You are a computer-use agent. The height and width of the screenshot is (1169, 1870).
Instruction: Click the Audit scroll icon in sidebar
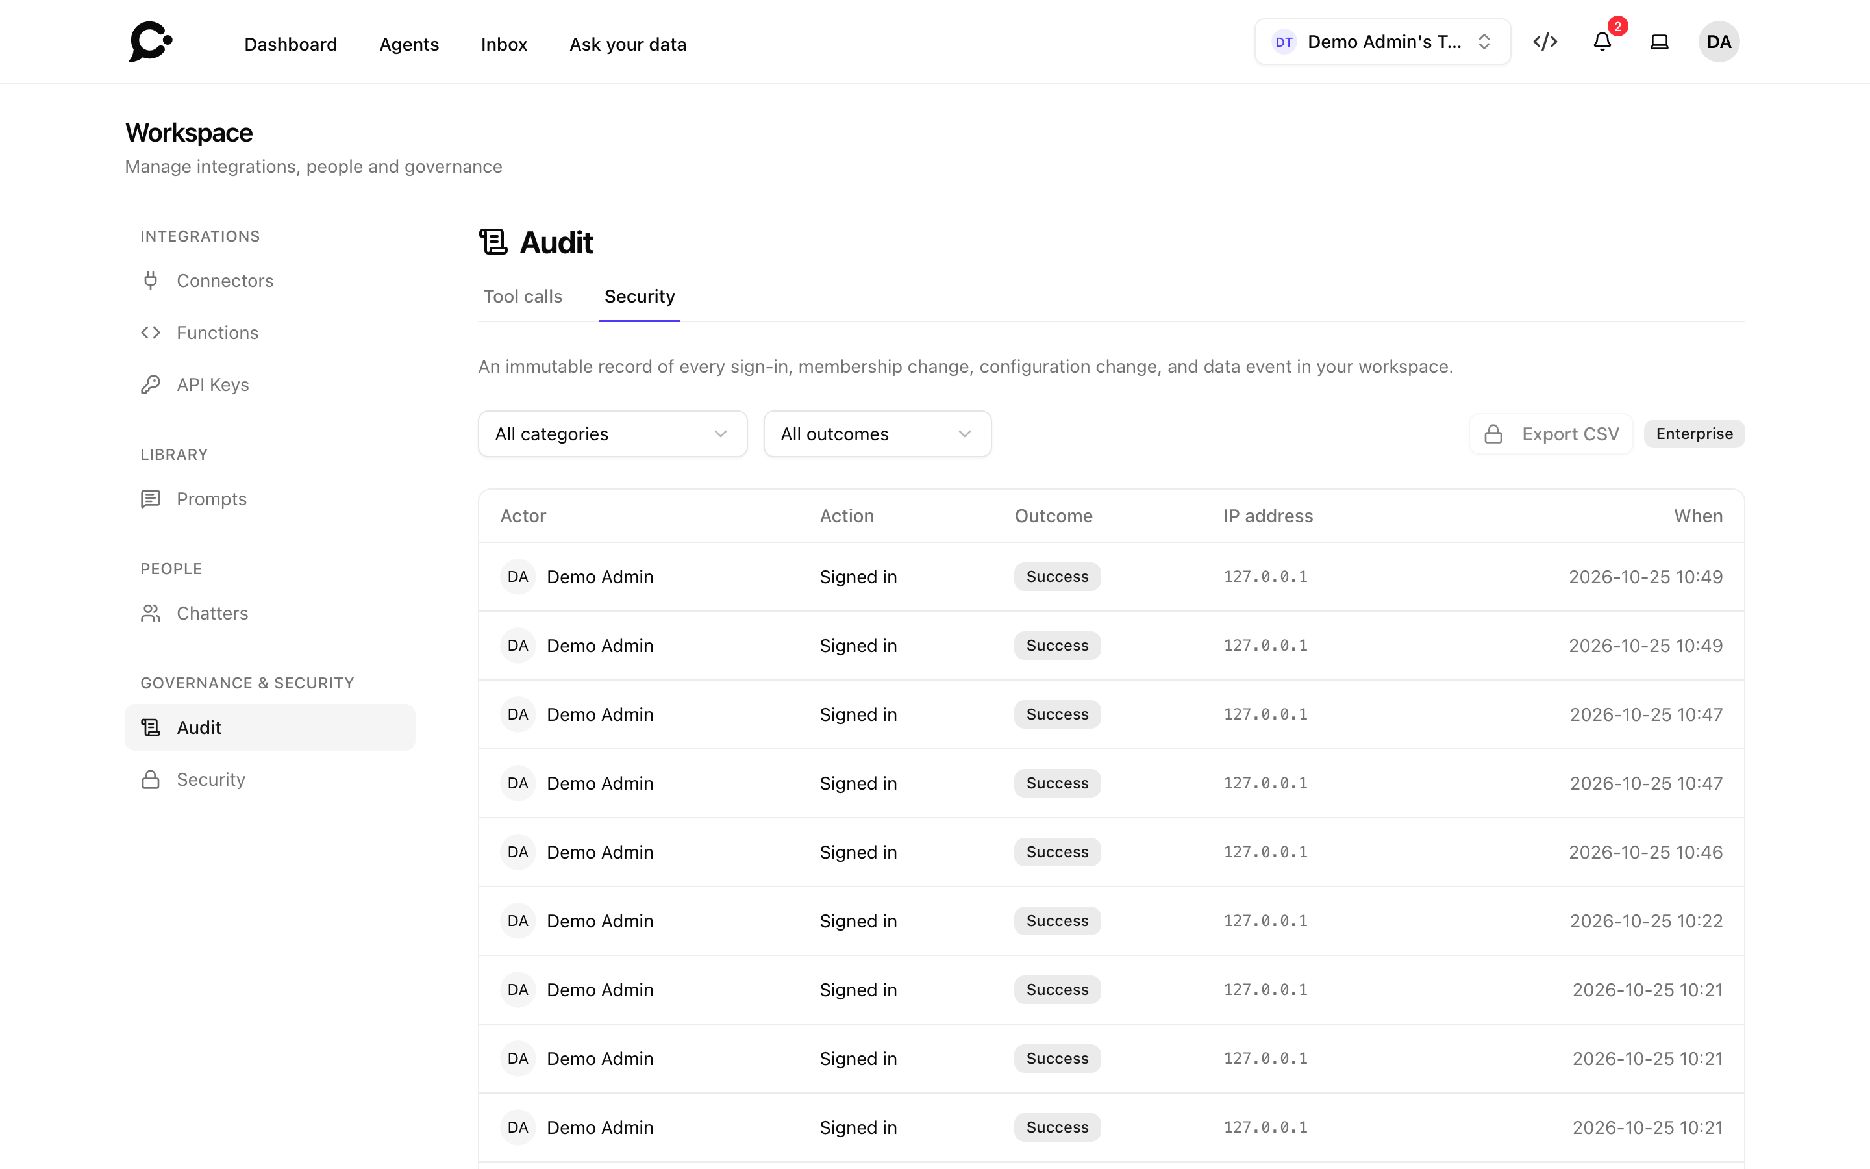point(151,727)
